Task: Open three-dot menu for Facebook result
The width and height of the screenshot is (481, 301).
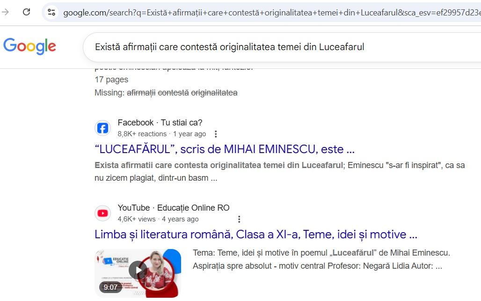Action: coord(216,134)
